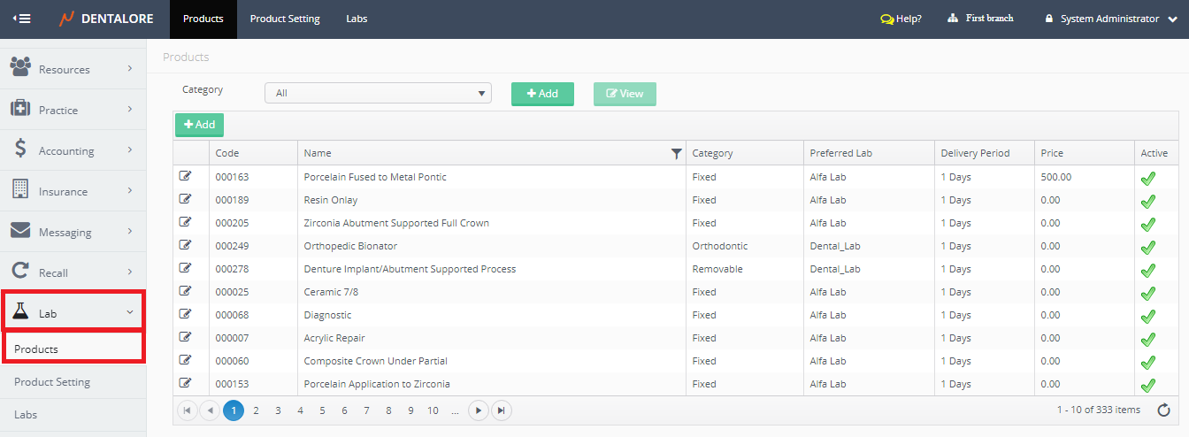Click the refresh icon in grid footer
This screenshot has height=437, width=1189.
click(x=1162, y=410)
